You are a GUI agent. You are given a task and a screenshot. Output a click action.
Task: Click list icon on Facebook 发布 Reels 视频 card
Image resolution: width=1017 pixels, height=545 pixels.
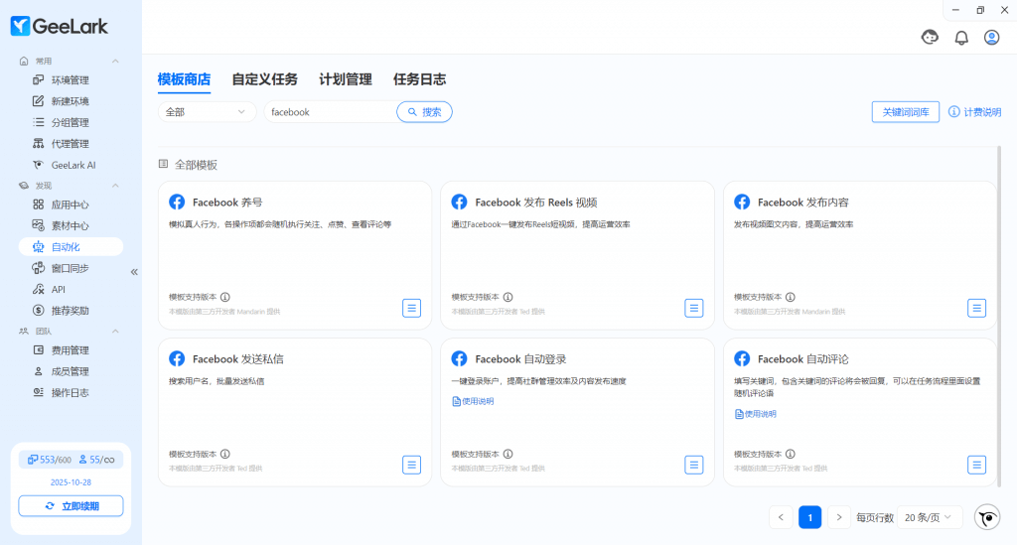pyautogui.click(x=694, y=308)
